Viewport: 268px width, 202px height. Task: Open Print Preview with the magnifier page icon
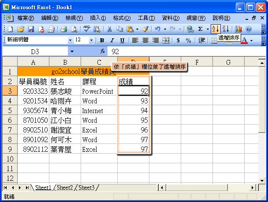tap(74, 29)
